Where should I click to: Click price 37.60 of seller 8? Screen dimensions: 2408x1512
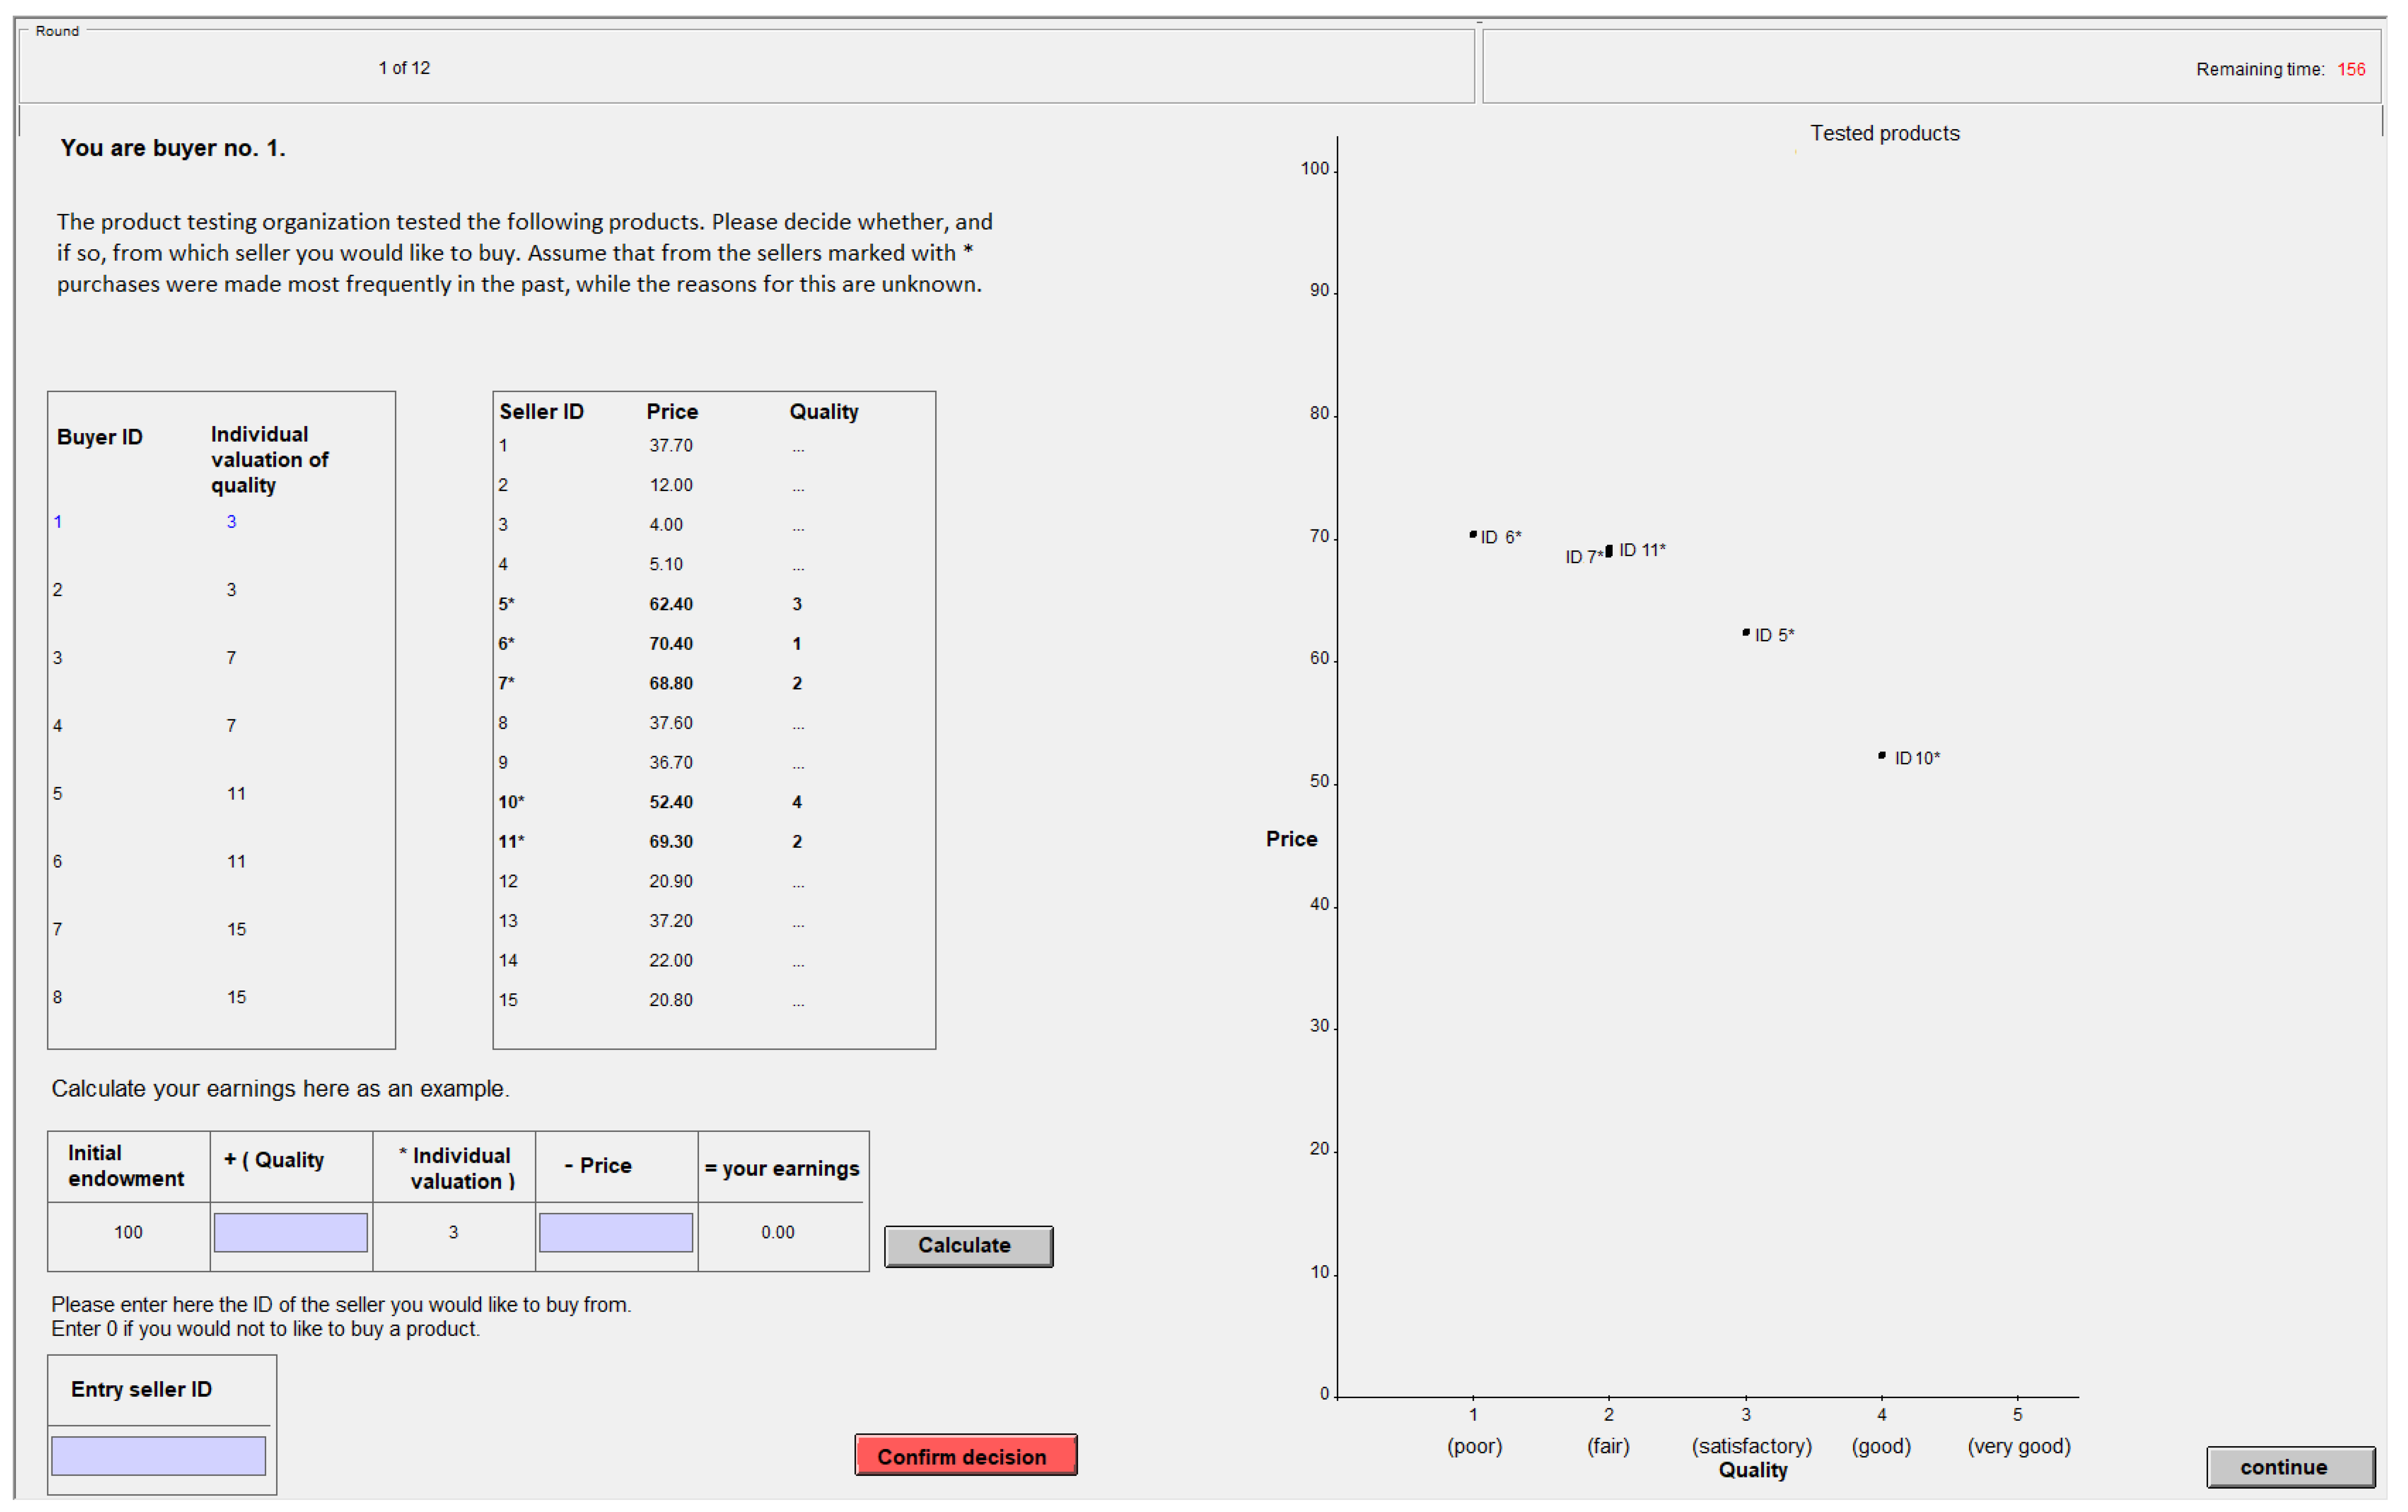(x=670, y=723)
